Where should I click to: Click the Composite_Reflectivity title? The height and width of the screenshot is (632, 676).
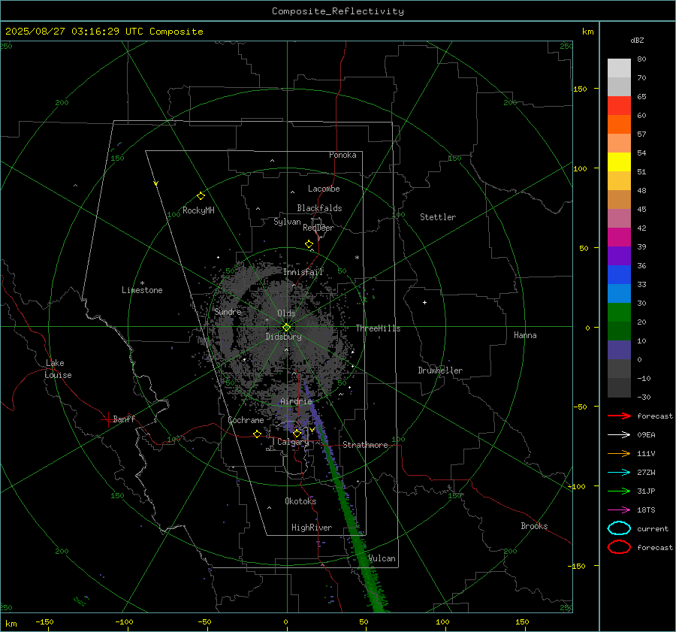[338, 11]
